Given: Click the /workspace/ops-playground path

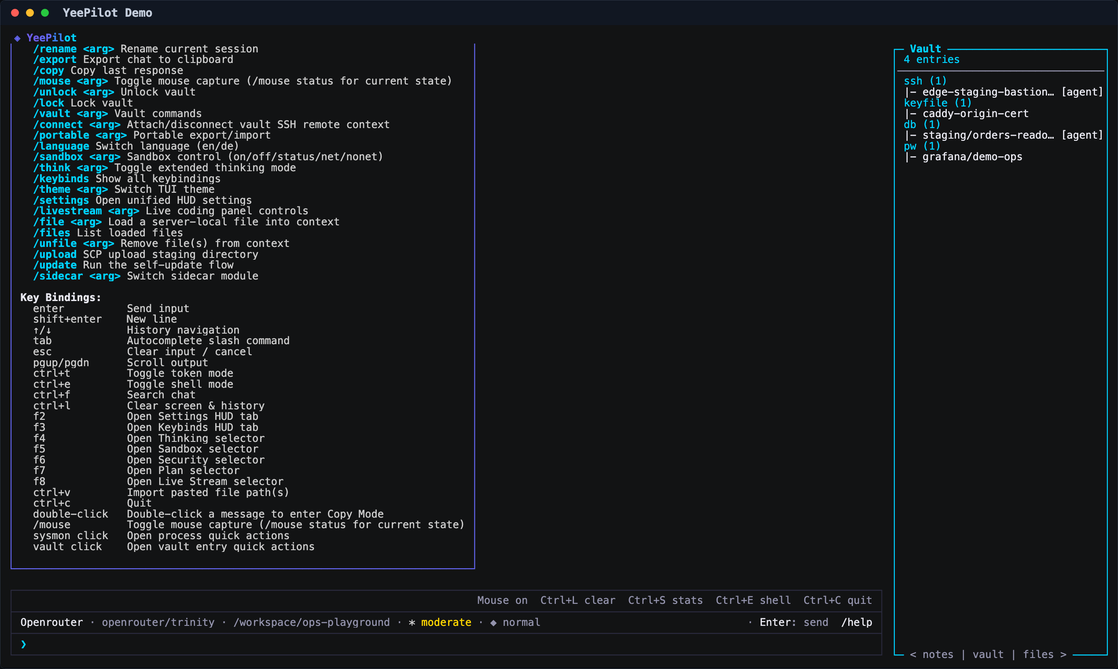Looking at the screenshot, I should point(312,623).
